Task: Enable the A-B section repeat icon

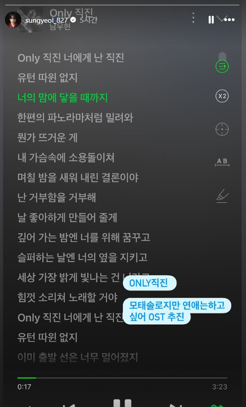Action: pos(222,162)
